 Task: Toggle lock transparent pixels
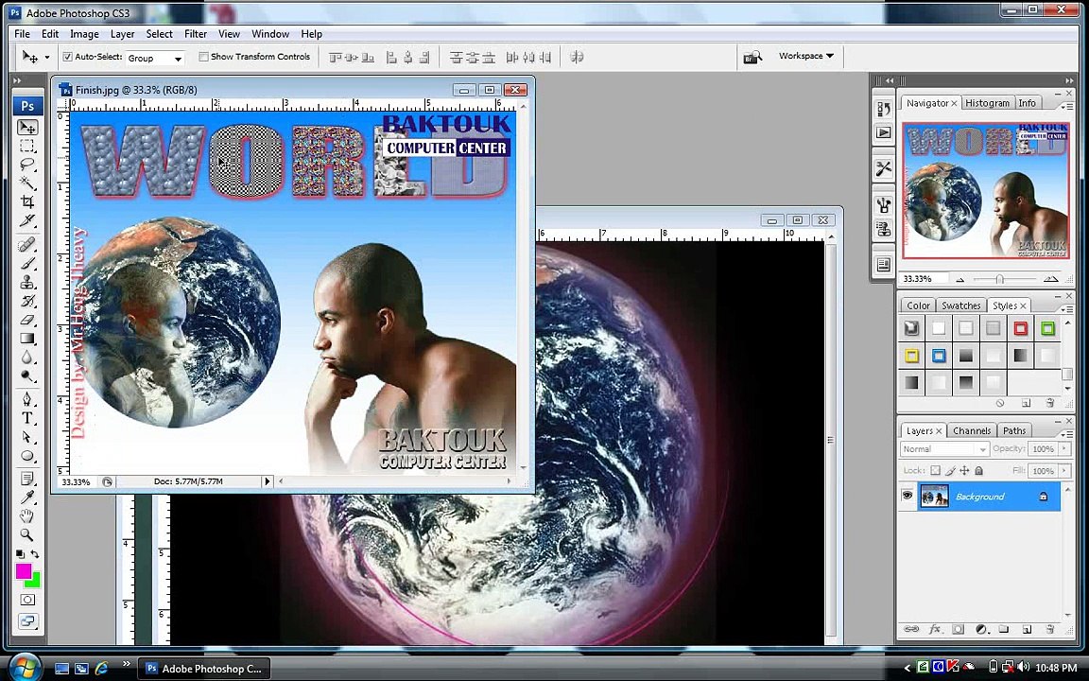tap(936, 470)
